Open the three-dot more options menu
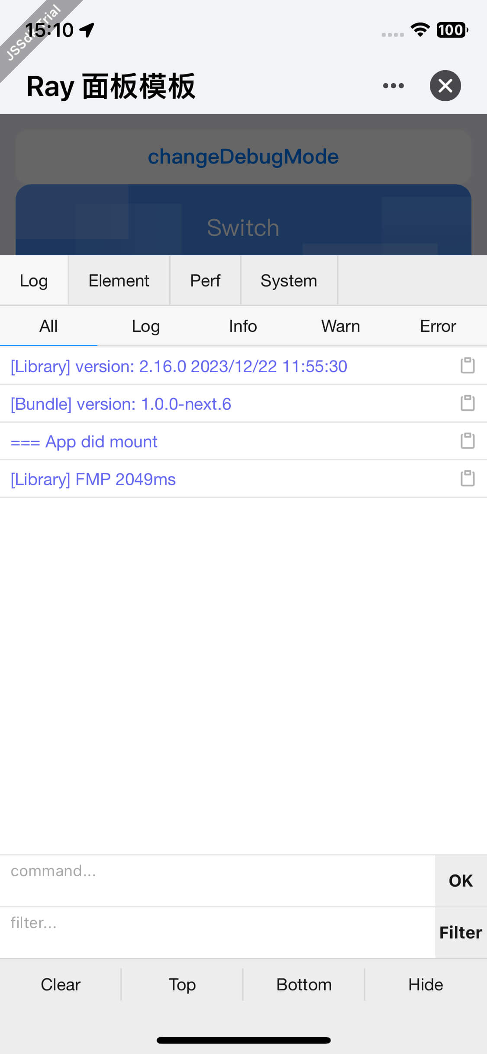This screenshot has height=1054, width=487. (x=393, y=86)
